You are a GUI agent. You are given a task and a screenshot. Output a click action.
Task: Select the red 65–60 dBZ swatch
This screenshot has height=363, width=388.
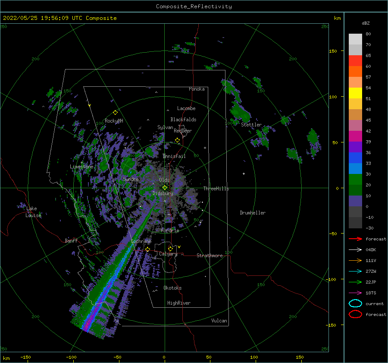click(x=355, y=60)
